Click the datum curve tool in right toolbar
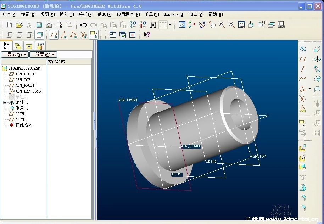This screenshot has height=224, width=324. (x=302, y=79)
